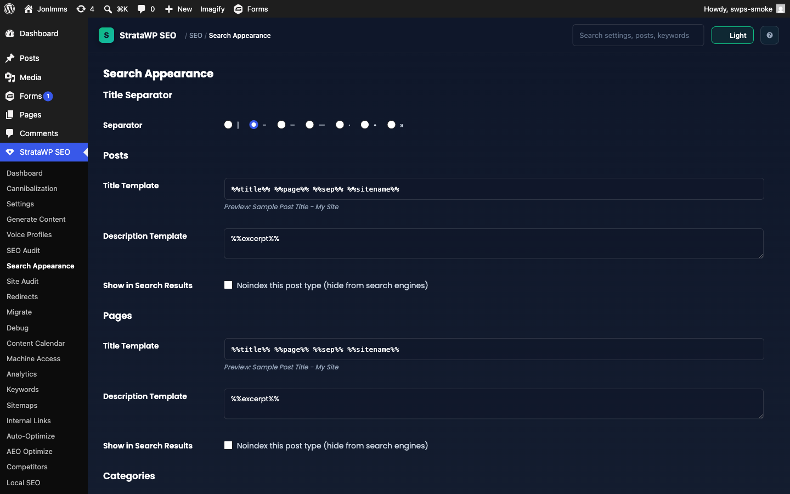This screenshot has height=494, width=790.
Task: Click the plus New icon
Action: click(169, 9)
